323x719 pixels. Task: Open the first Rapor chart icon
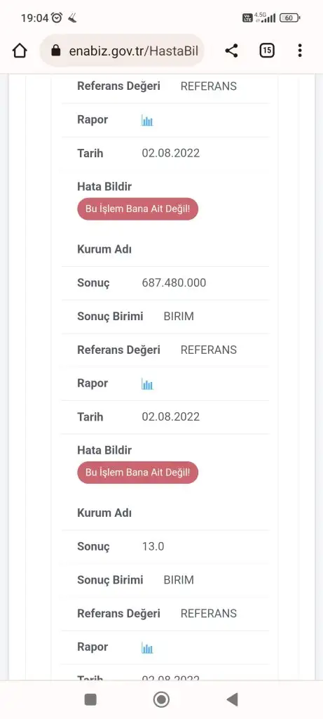click(147, 121)
